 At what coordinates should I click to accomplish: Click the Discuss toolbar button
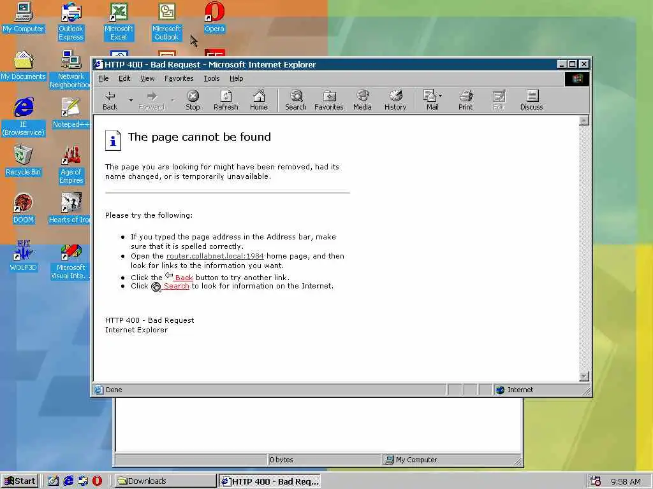531,101
